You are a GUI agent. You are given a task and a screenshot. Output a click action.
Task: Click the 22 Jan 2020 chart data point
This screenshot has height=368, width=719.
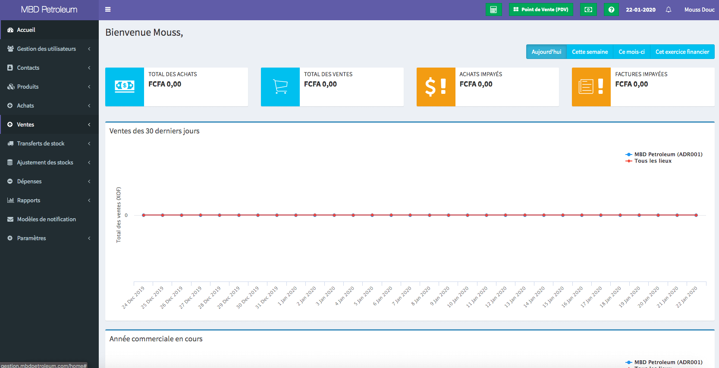point(696,215)
